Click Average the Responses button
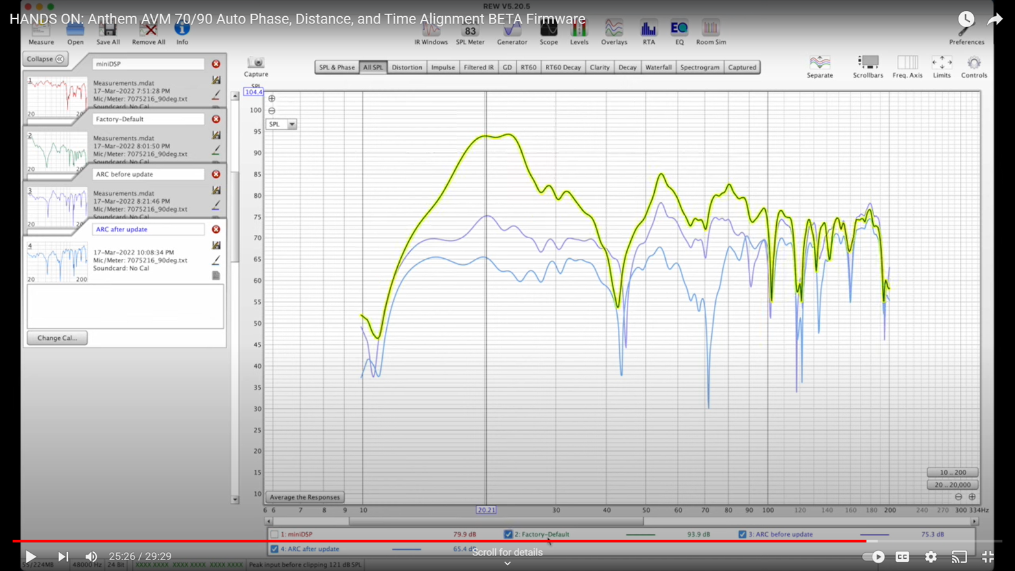This screenshot has width=1015, height=571. coord(304,498)
